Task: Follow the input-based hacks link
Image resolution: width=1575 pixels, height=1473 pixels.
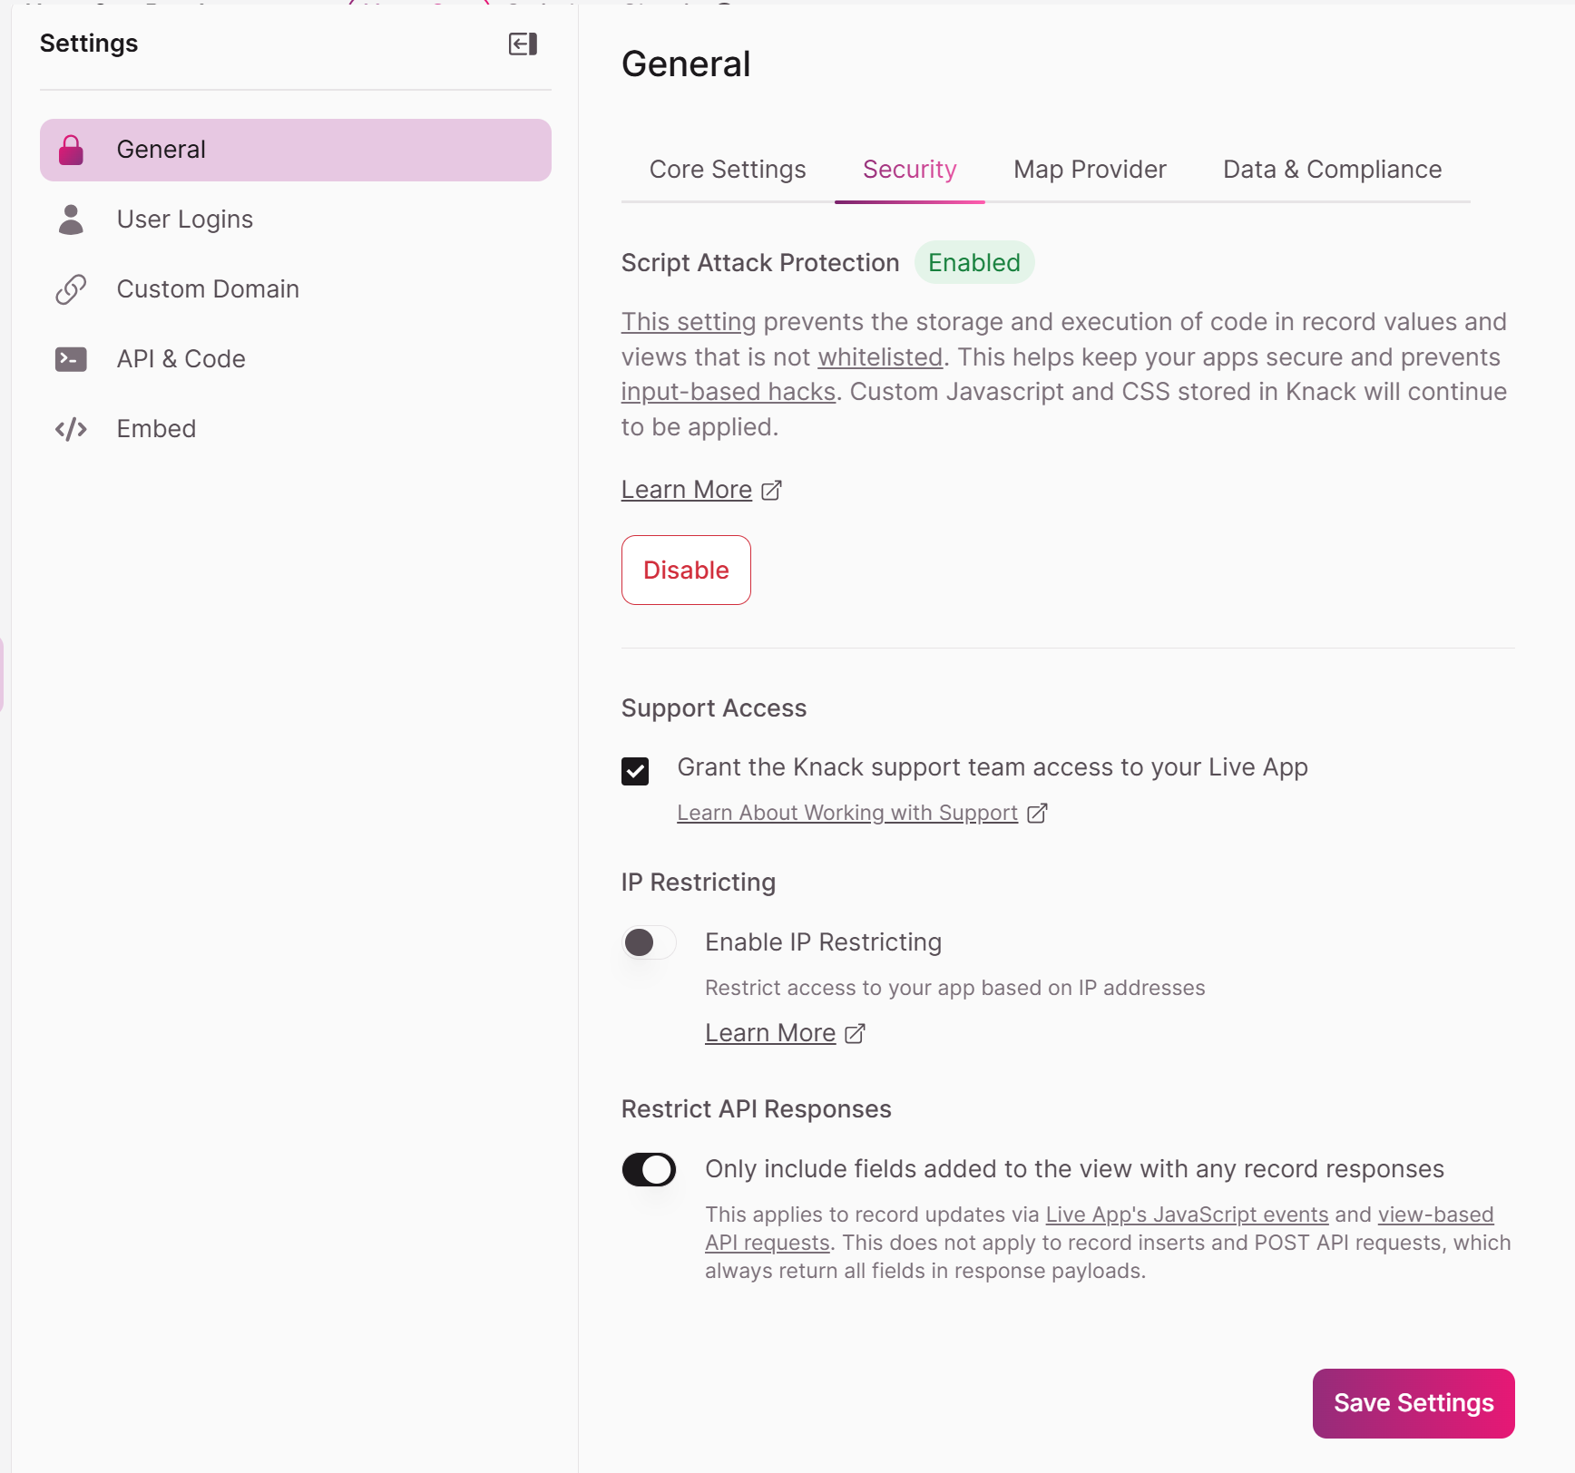Action: click(729, 392)
